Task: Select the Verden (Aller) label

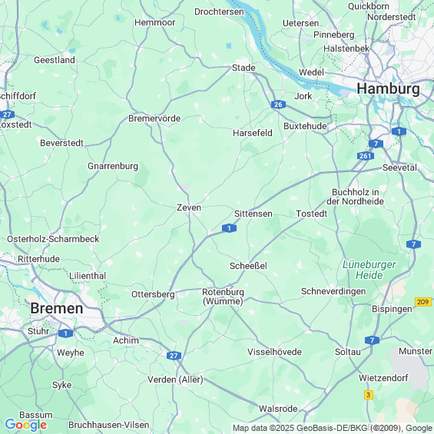Action: [175, 379]
